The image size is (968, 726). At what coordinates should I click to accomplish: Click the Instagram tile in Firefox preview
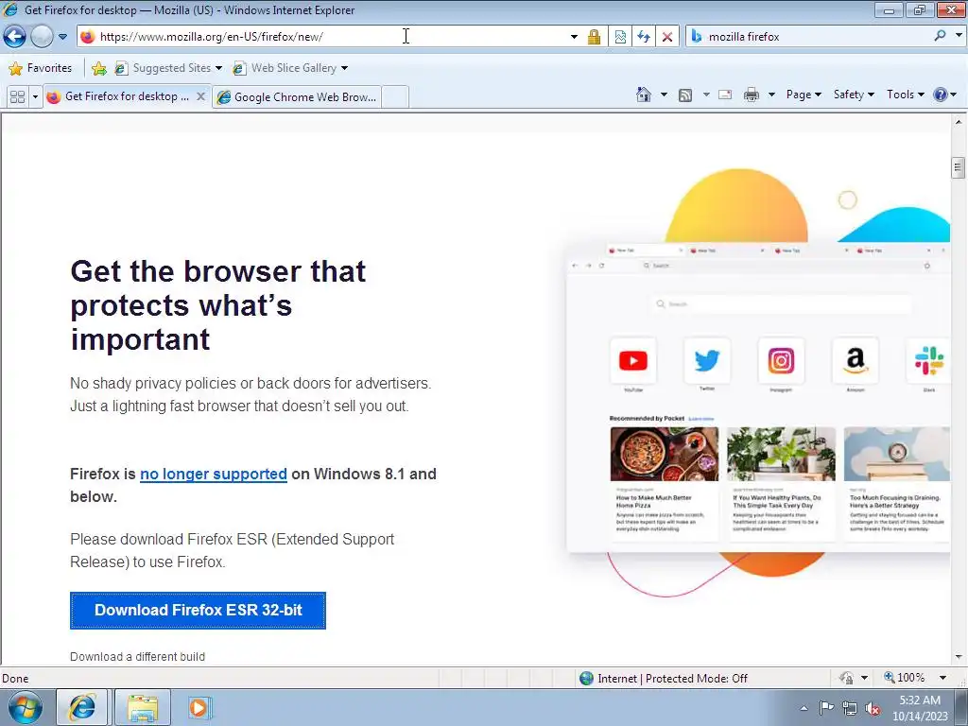click(781, 360)
